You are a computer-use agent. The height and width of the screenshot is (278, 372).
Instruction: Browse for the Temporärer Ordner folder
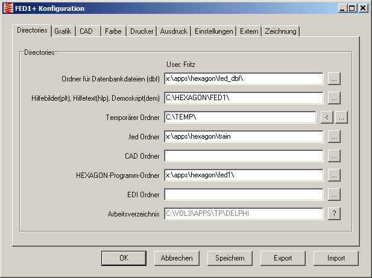[341, 117]
